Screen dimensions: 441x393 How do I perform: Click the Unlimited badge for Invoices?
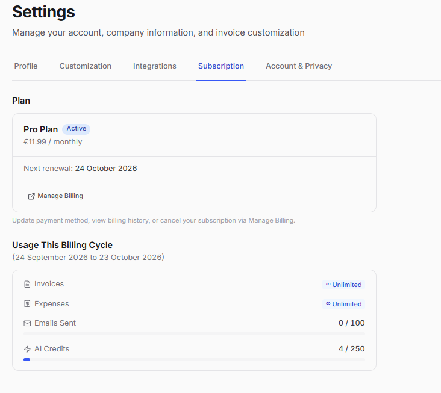point(343,285)
